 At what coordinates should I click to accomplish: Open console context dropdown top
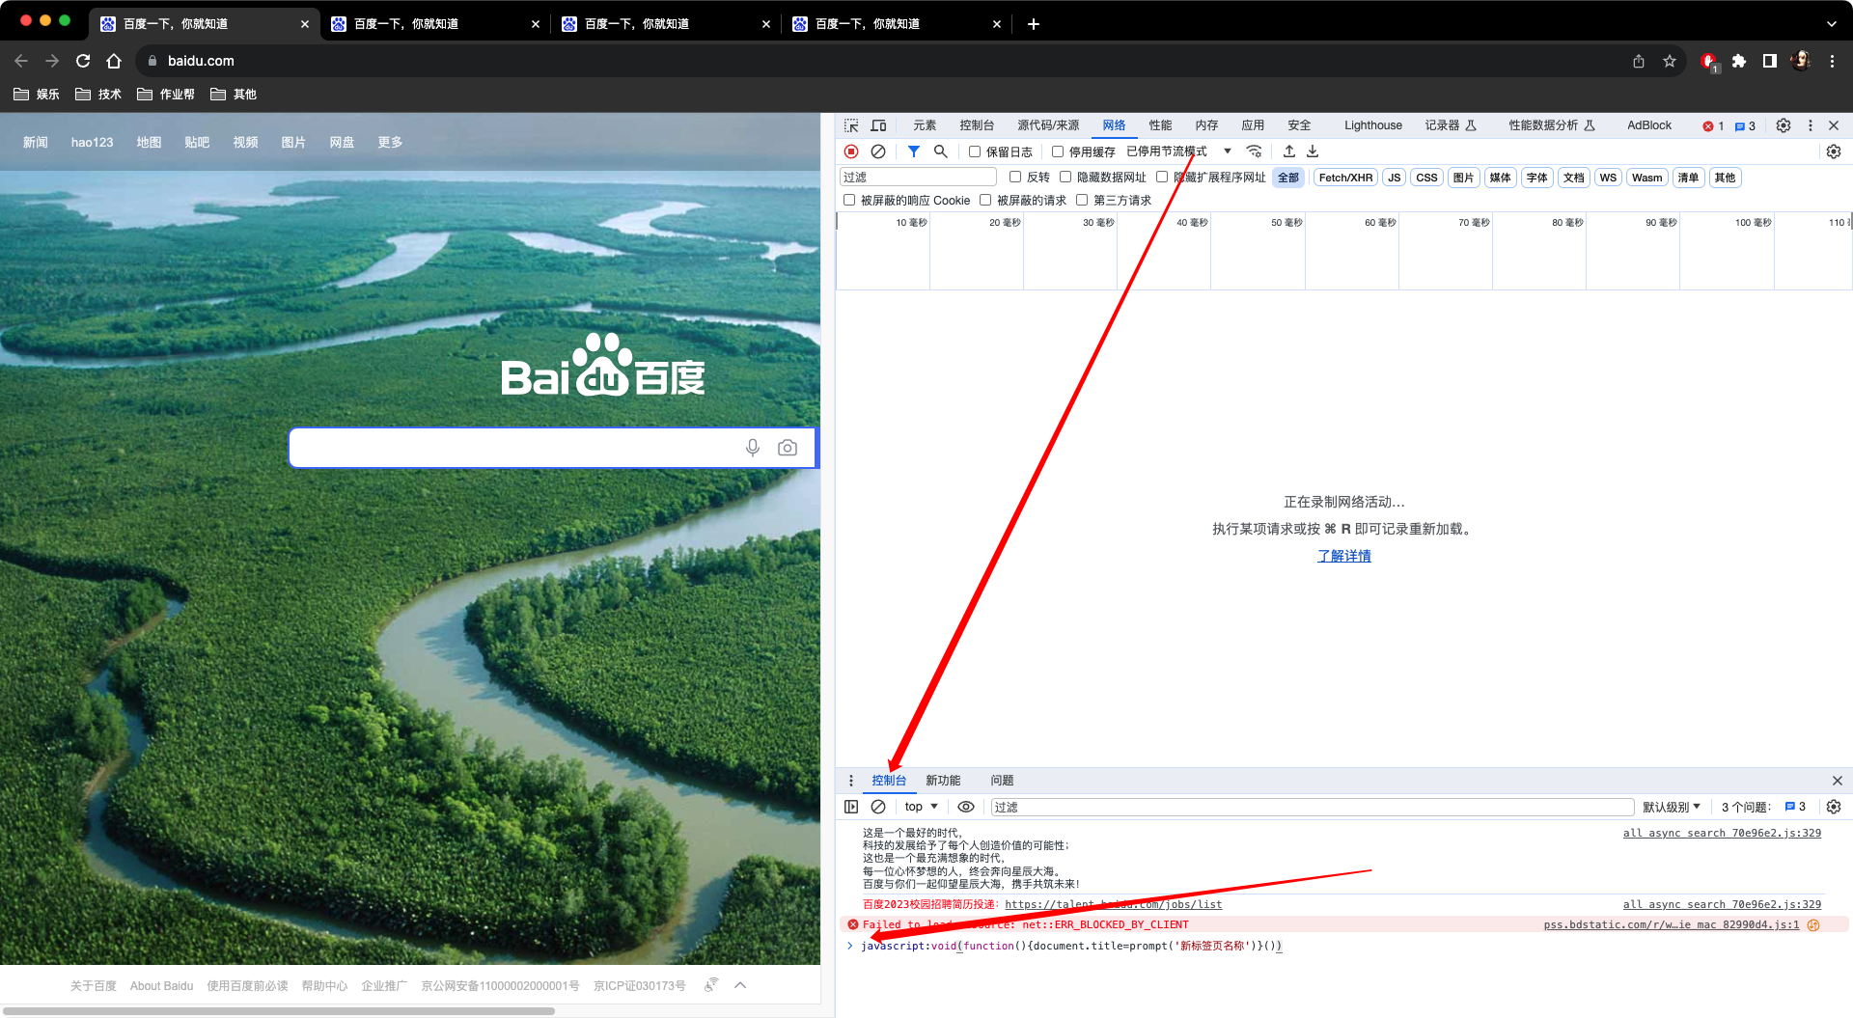pos(922,807)
